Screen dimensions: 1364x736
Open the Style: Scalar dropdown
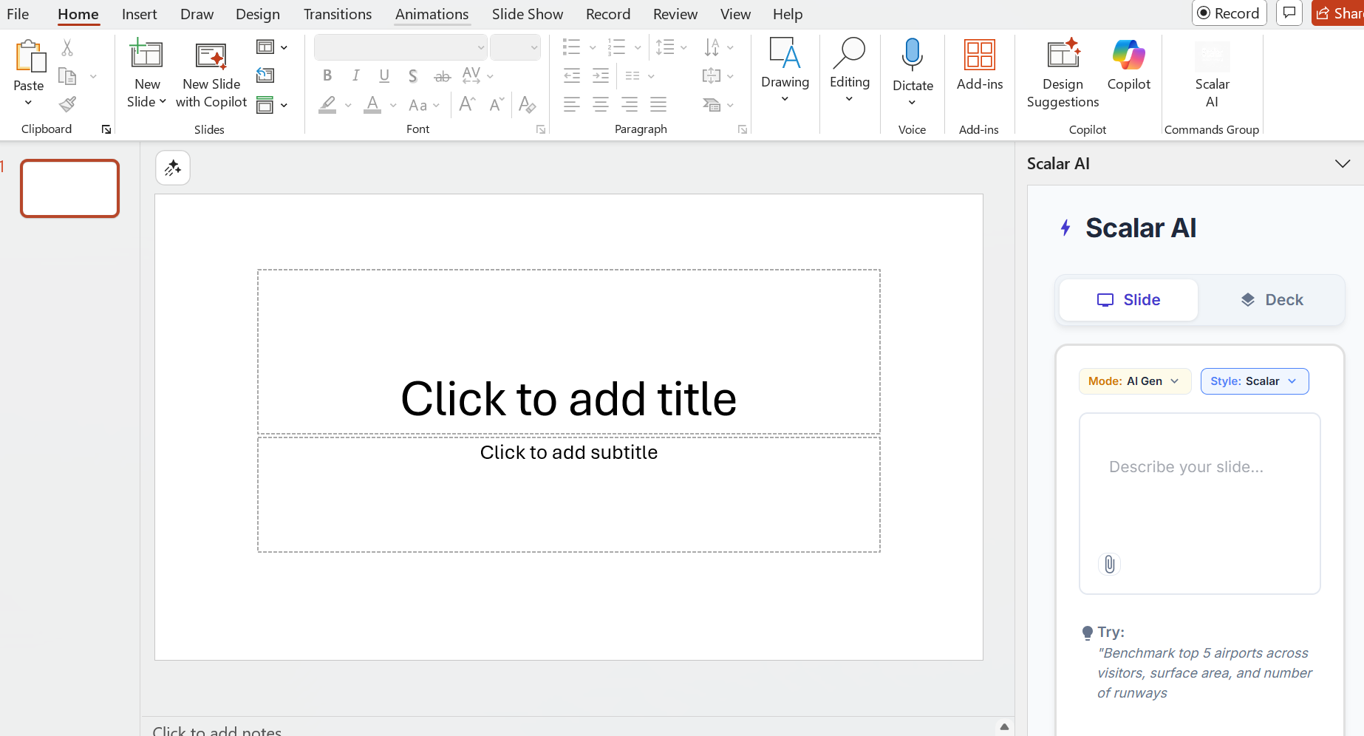coord(1254,381)
